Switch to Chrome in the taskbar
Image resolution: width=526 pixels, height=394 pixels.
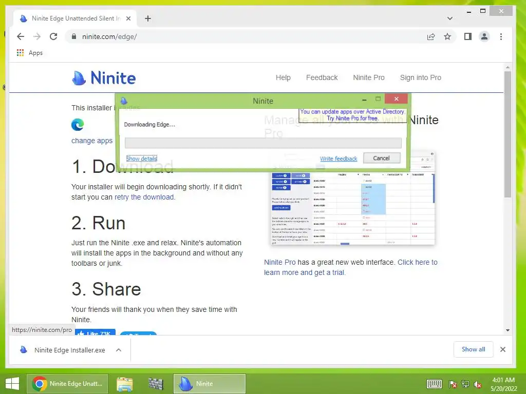tap(67, 384)
